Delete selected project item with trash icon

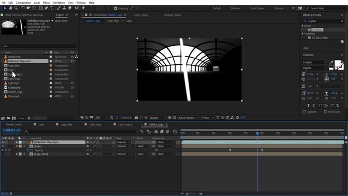pos(29,118)
